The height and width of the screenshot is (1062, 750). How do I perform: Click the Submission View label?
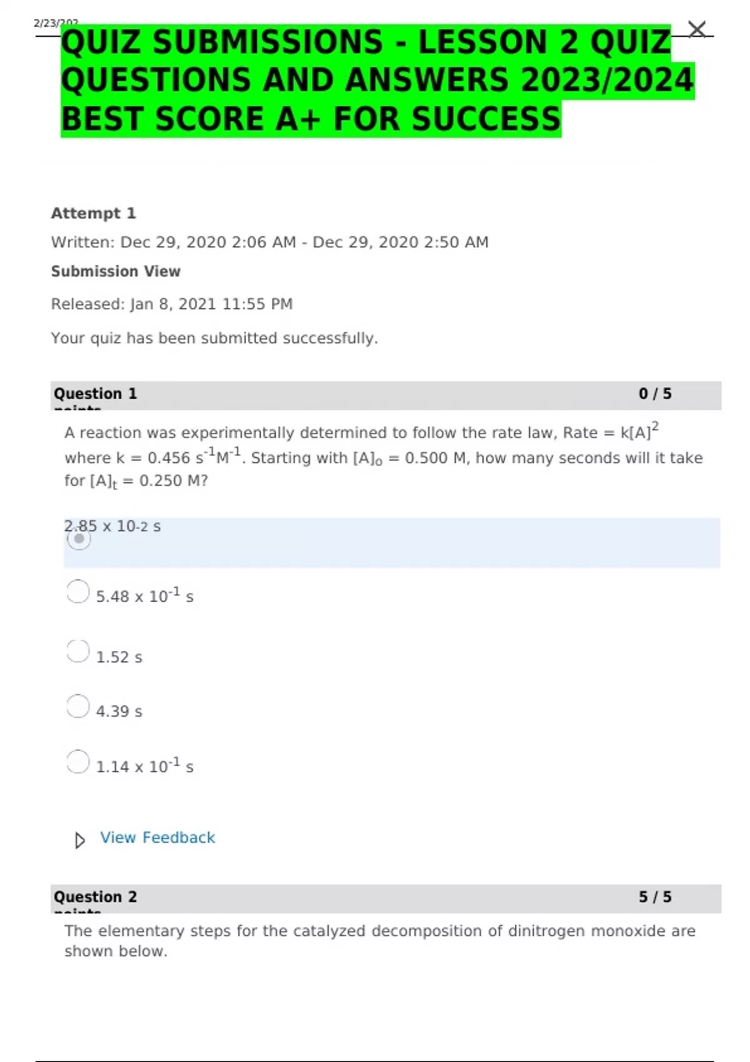[116, 271]
